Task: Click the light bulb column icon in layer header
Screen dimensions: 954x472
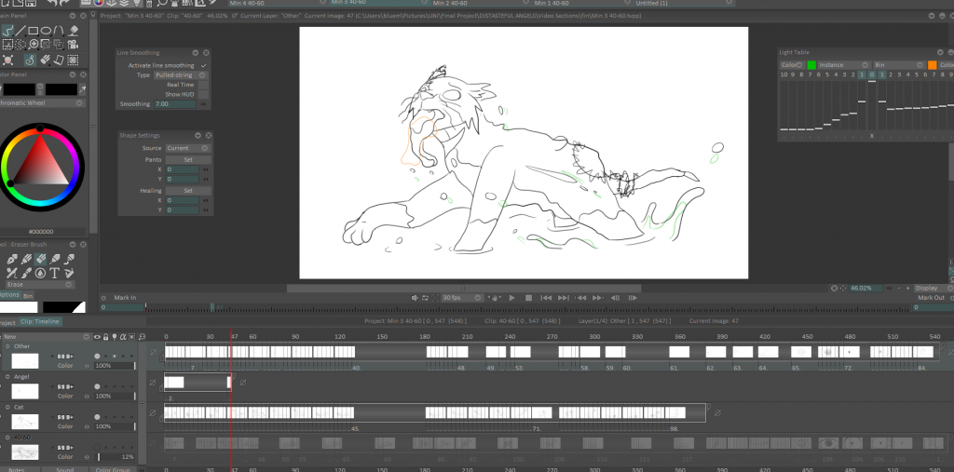Action: point(115,336)
